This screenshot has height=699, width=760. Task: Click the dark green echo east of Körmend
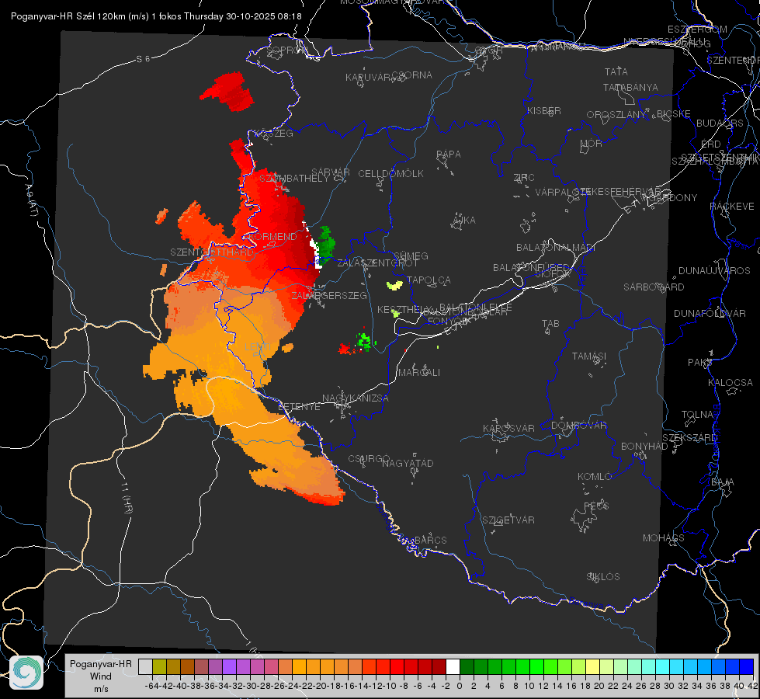[326, 244]
